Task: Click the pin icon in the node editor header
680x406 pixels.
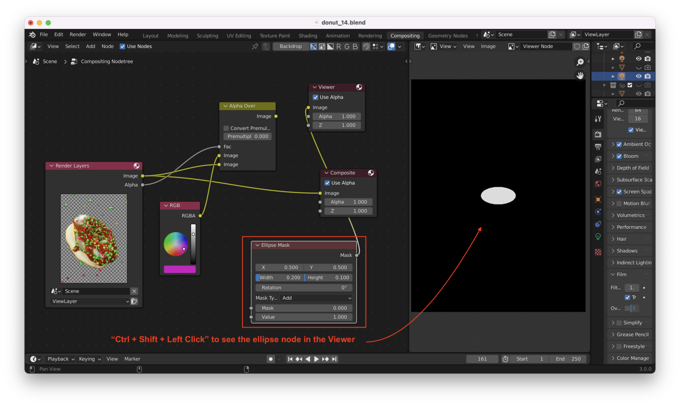Action: tap(255, 46)
